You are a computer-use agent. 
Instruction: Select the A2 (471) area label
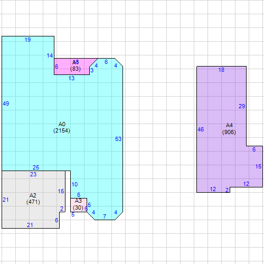pyautogui.click(x=33, y=199)
